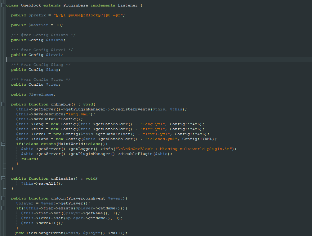The image size is (312, 236).
Task: Click the "level.yml" string literal
Action: [156, 134]
